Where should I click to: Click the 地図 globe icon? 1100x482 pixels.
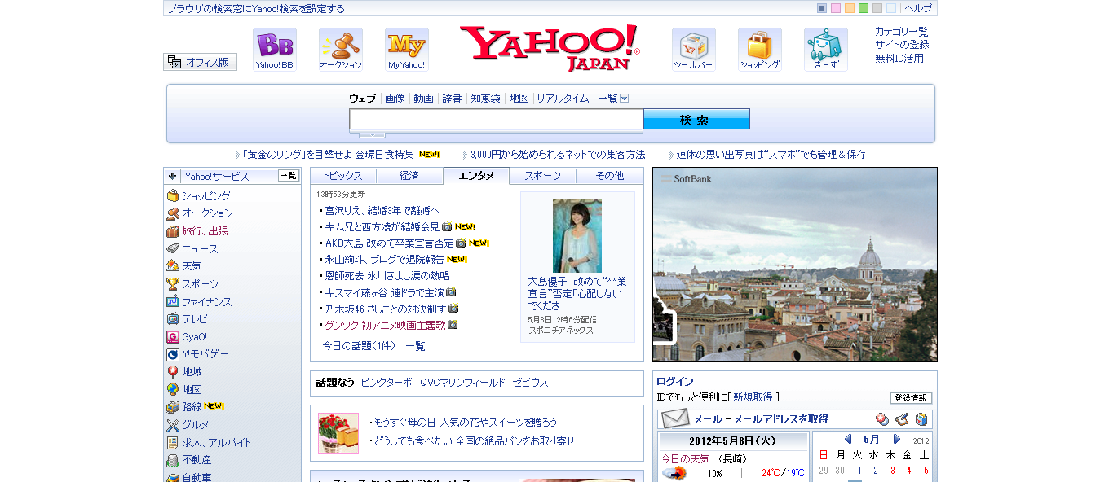pyautogui.click(x=173, y=390)
